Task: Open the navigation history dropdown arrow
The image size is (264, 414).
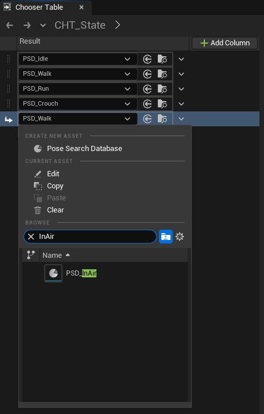Action: (x=43, y=25)
